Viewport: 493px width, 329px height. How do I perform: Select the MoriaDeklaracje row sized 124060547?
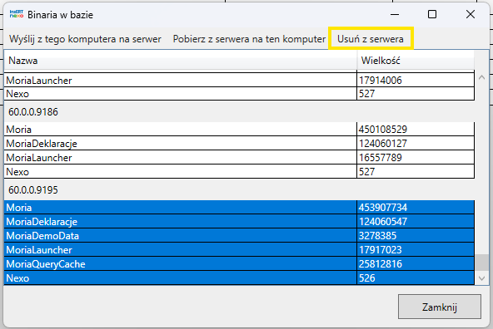coord(239,222)
